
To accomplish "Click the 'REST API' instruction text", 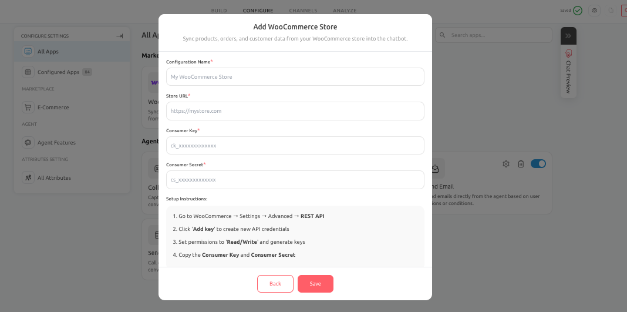I will [312, 216].
